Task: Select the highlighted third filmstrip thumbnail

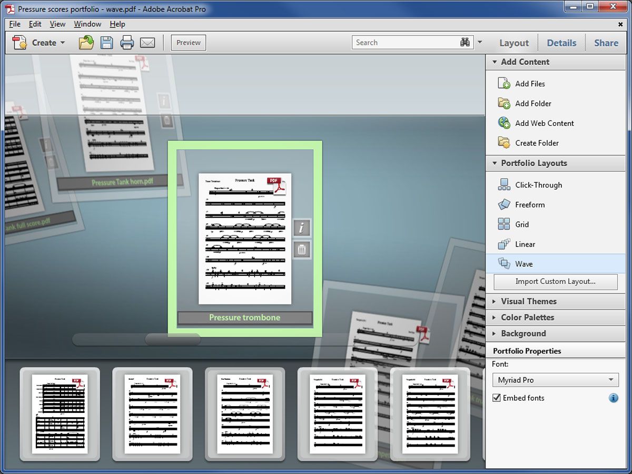Action: point(245,414)
